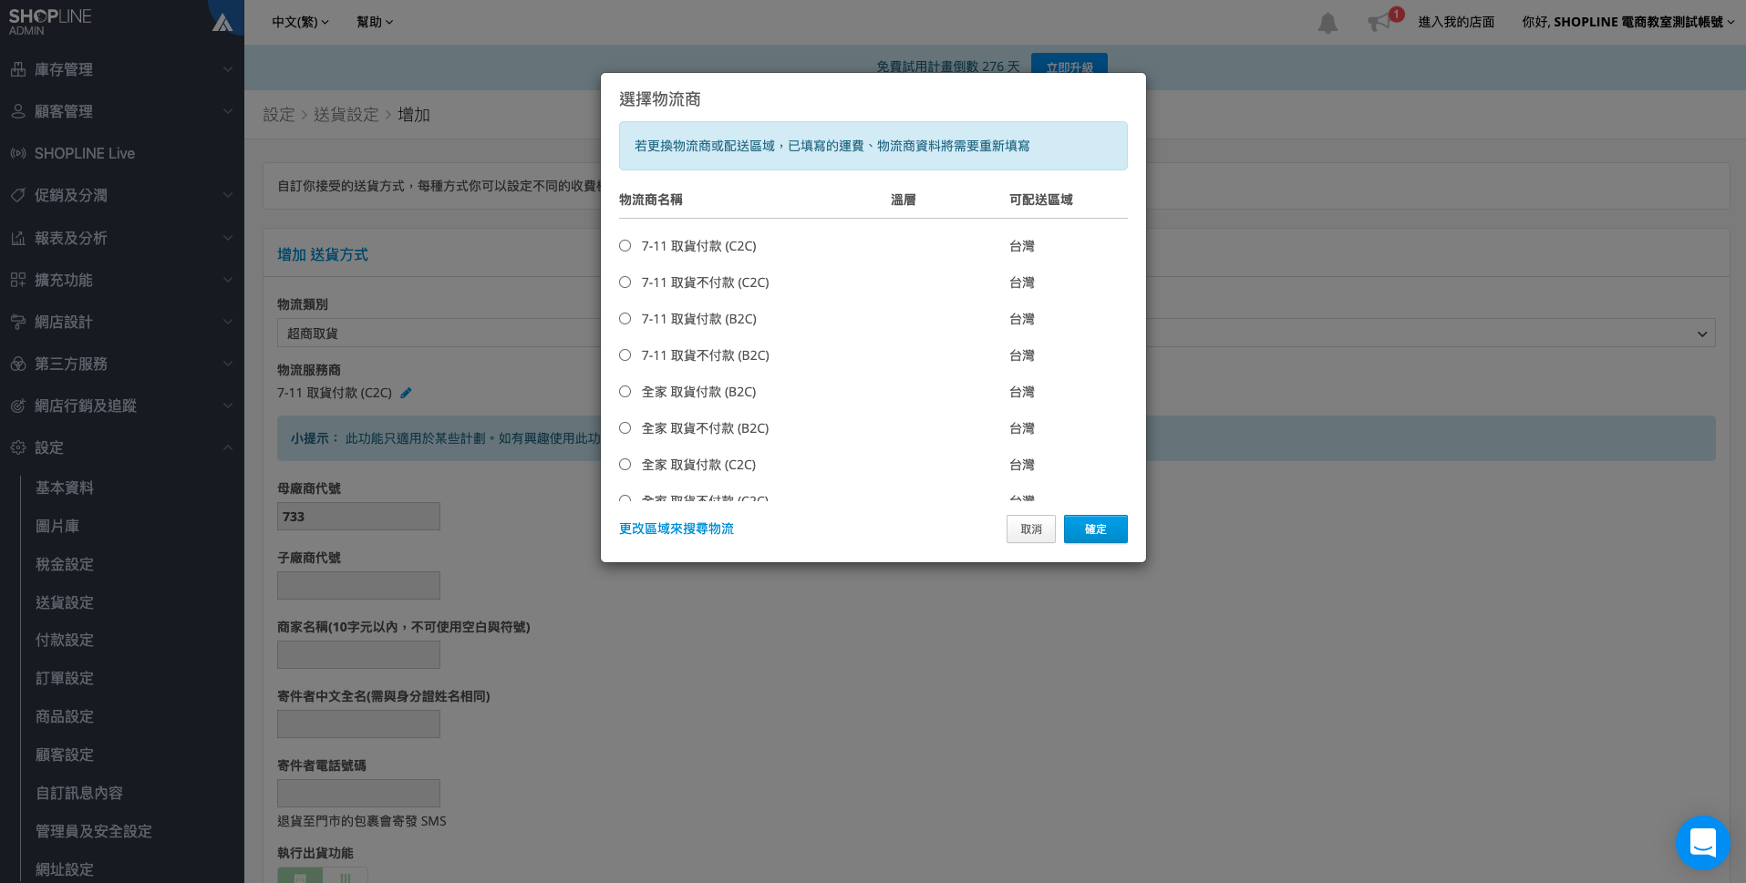Image resolution: width=1746 pixels, height=883 pixels.
Task: Select 全家 取貨付款 (C2C) radio
Action: (625, 465)
